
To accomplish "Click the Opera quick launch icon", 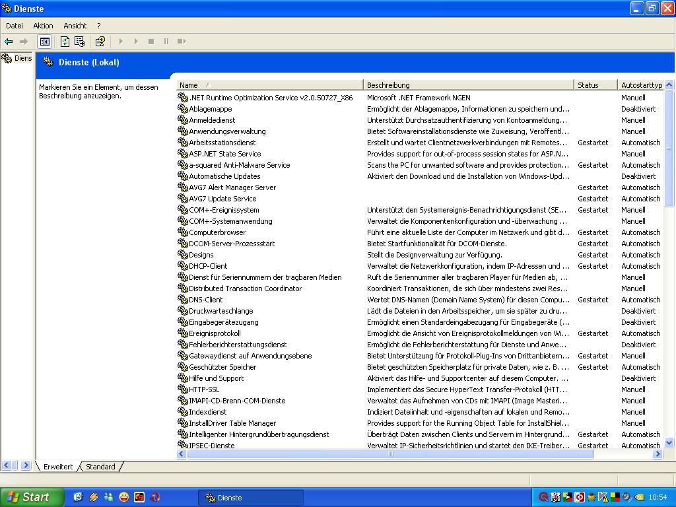I will point(155,497).
